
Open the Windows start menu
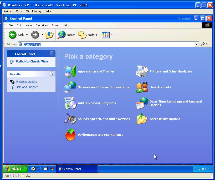pos(15,169)
